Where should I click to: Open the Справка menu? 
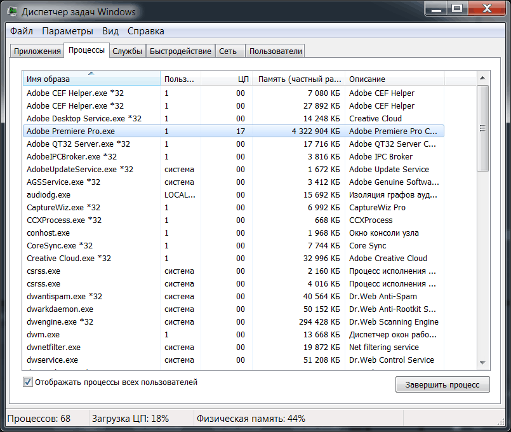click(x=145, y=31)
